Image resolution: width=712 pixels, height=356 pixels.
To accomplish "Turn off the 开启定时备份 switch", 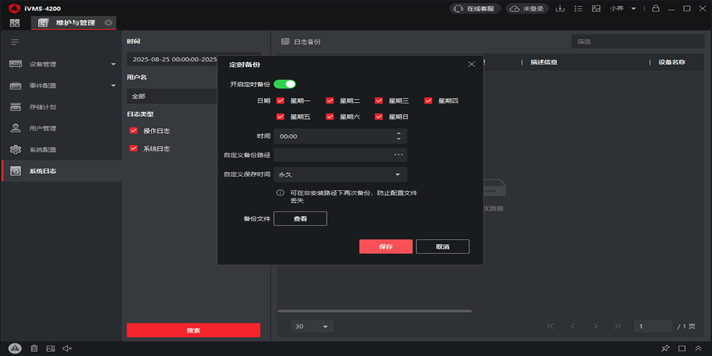I will point(285,84).
